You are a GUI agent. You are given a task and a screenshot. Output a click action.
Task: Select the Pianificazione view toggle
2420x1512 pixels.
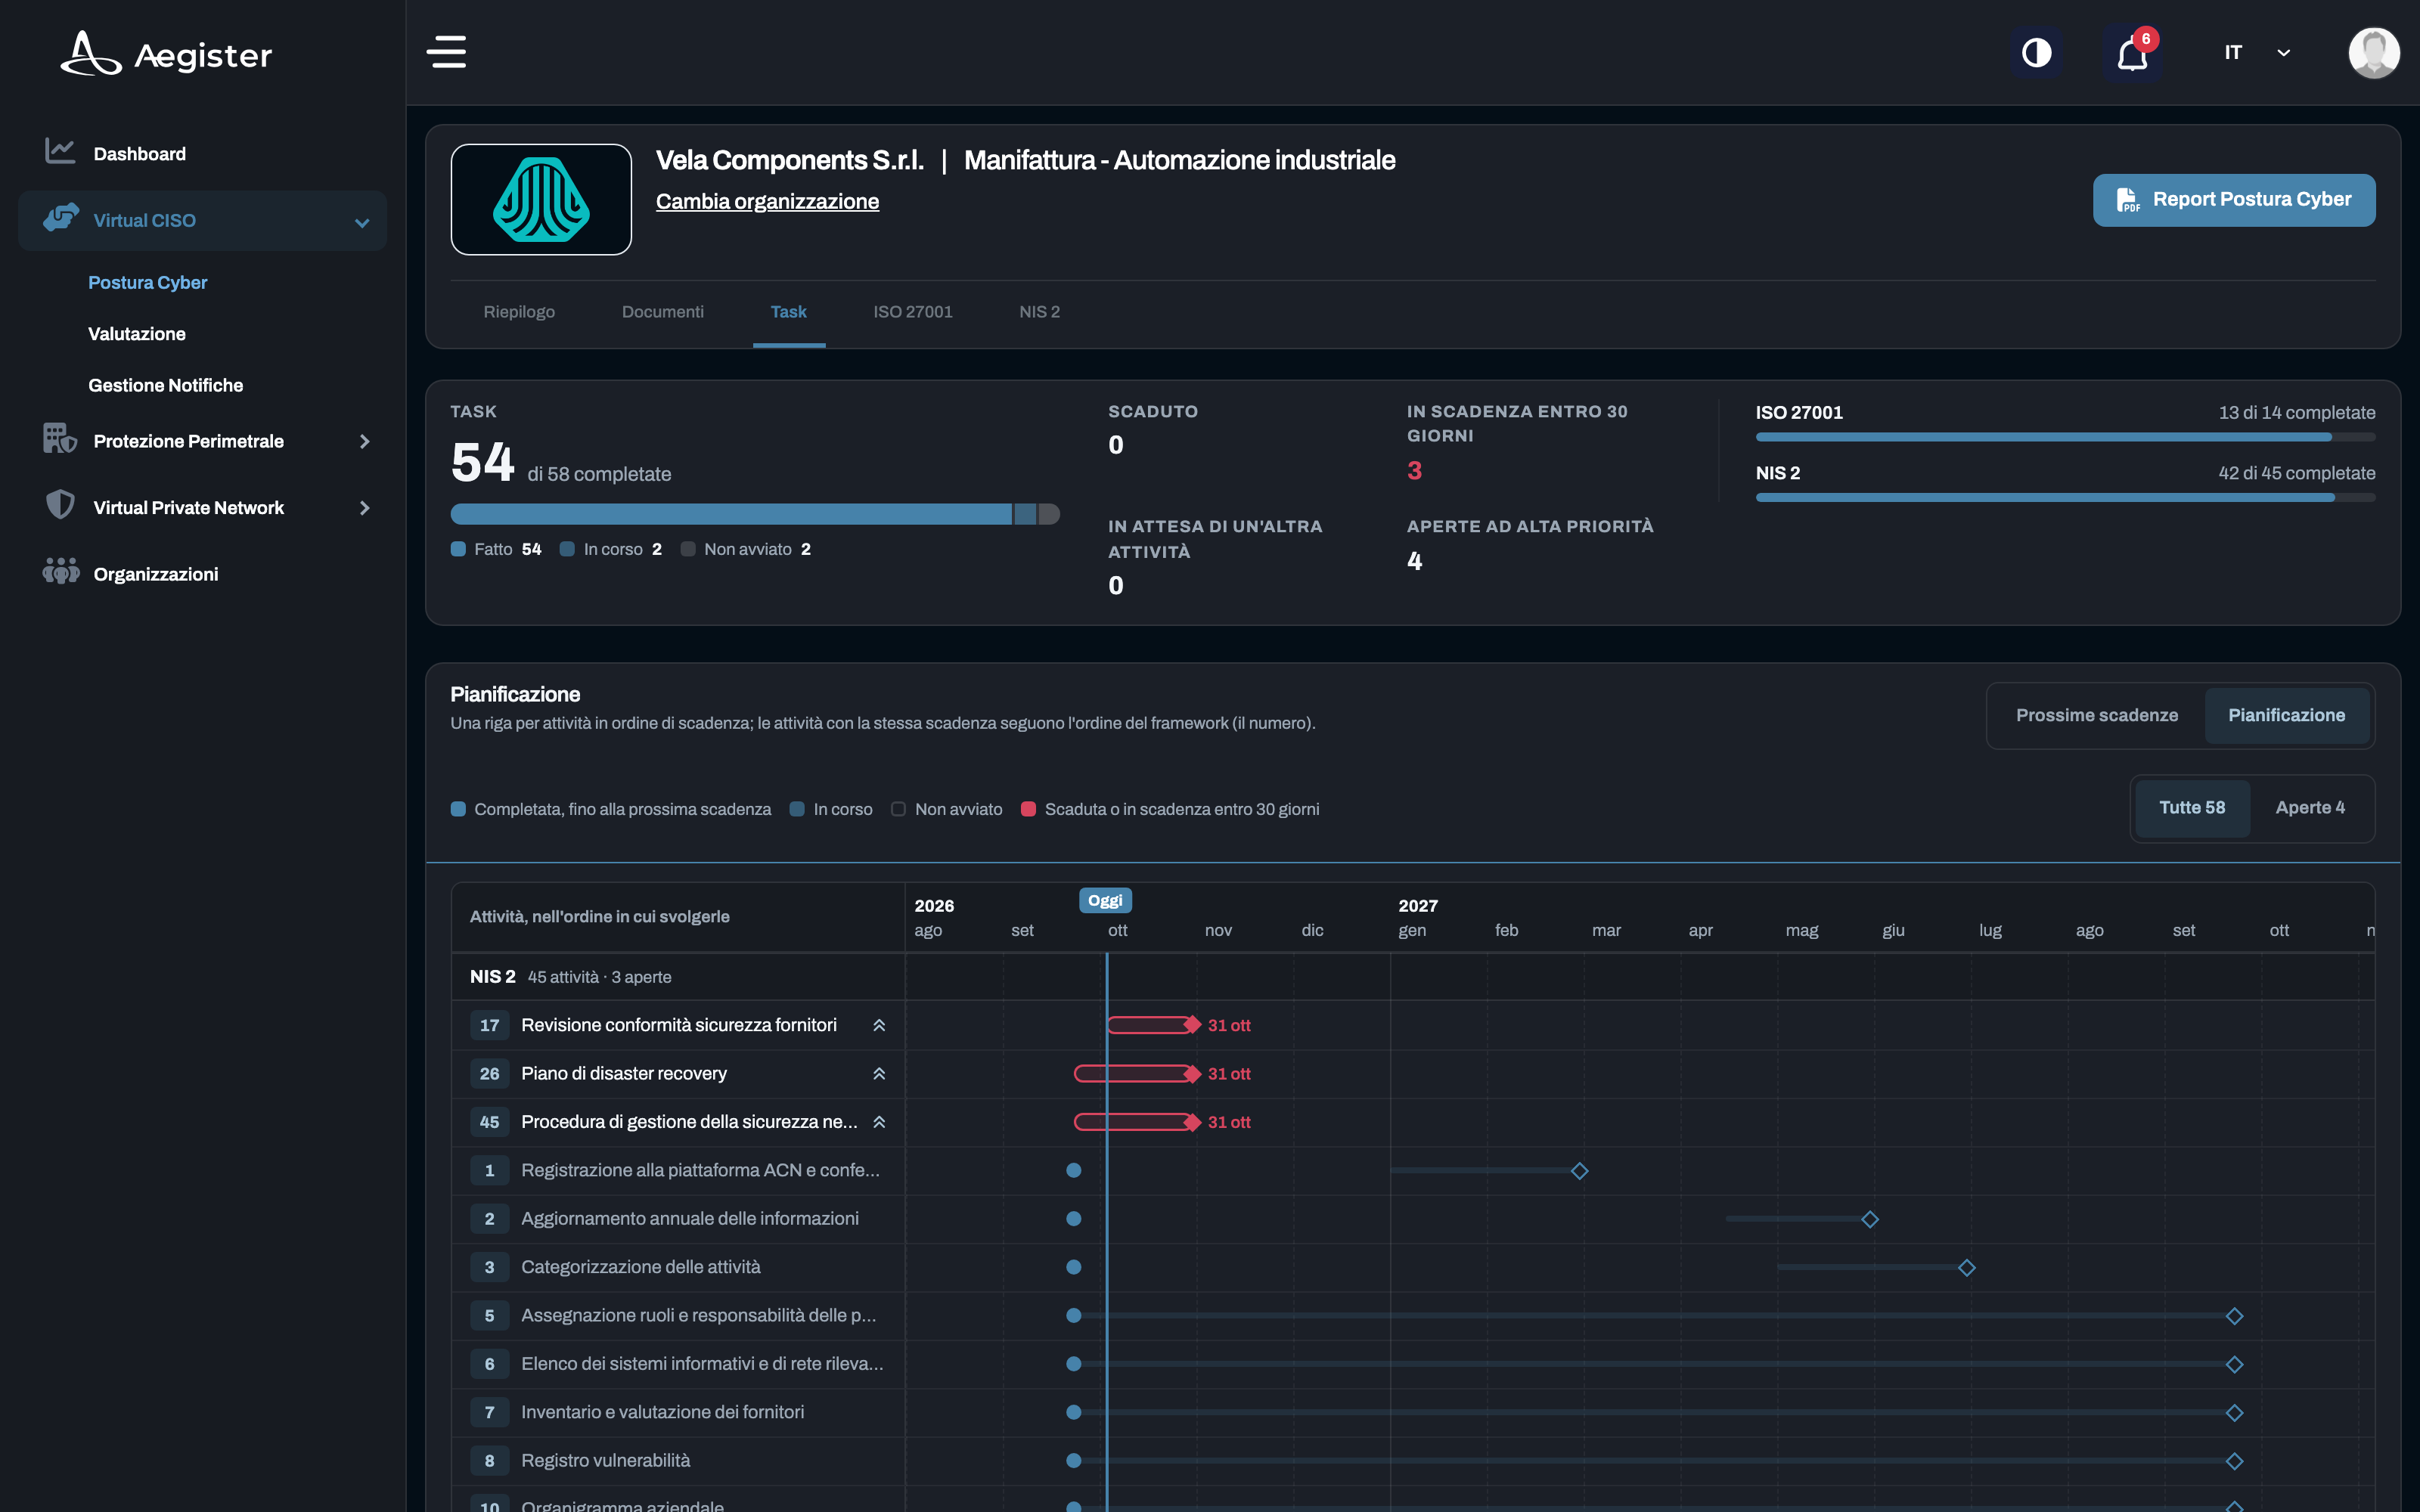[x=2286, y=715]
